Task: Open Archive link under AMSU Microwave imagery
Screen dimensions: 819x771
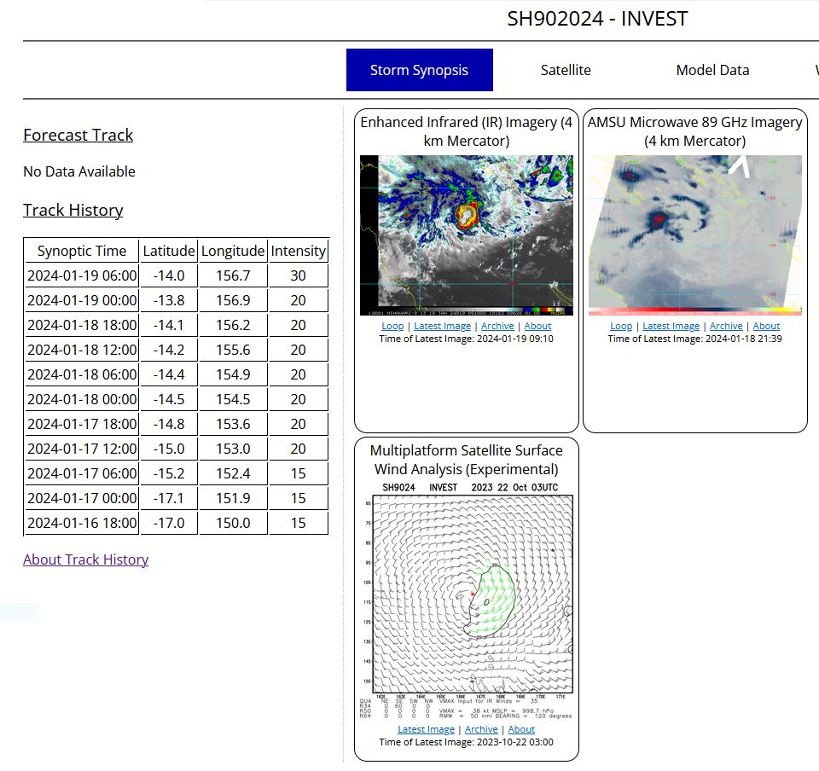Action: (726, 326)
